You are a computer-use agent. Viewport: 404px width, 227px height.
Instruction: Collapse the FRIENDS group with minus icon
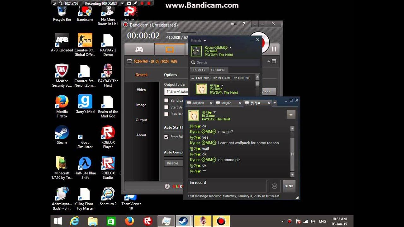click(x=192, y=78)
